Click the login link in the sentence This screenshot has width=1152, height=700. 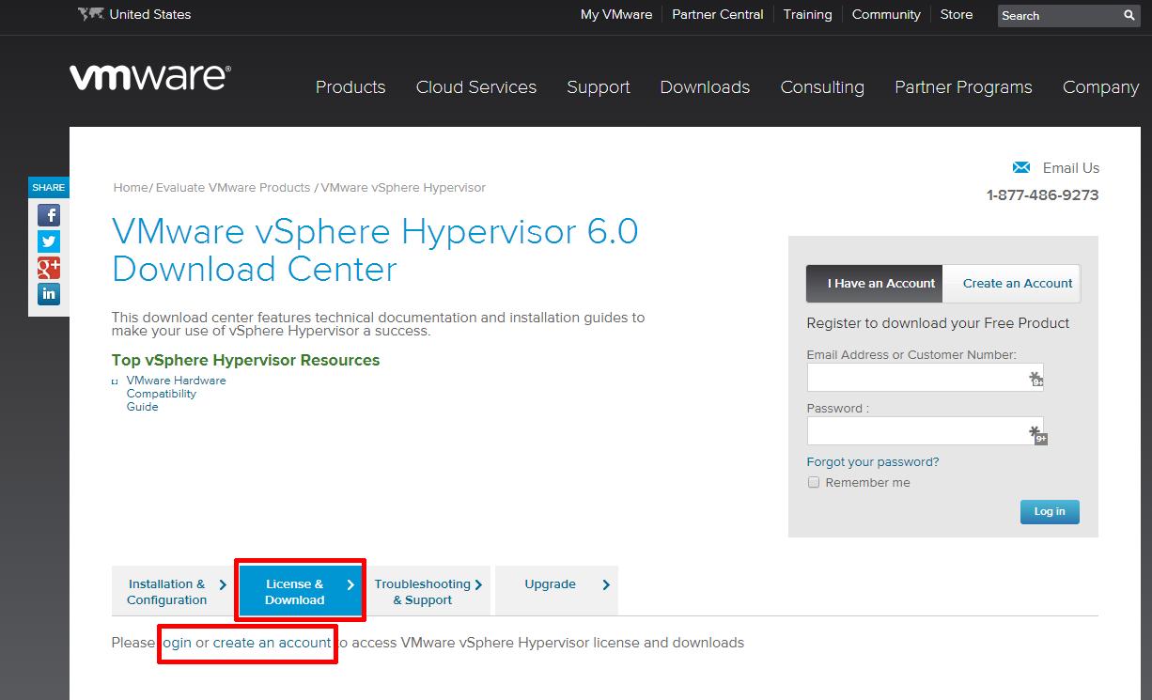(x=176, y=644)
